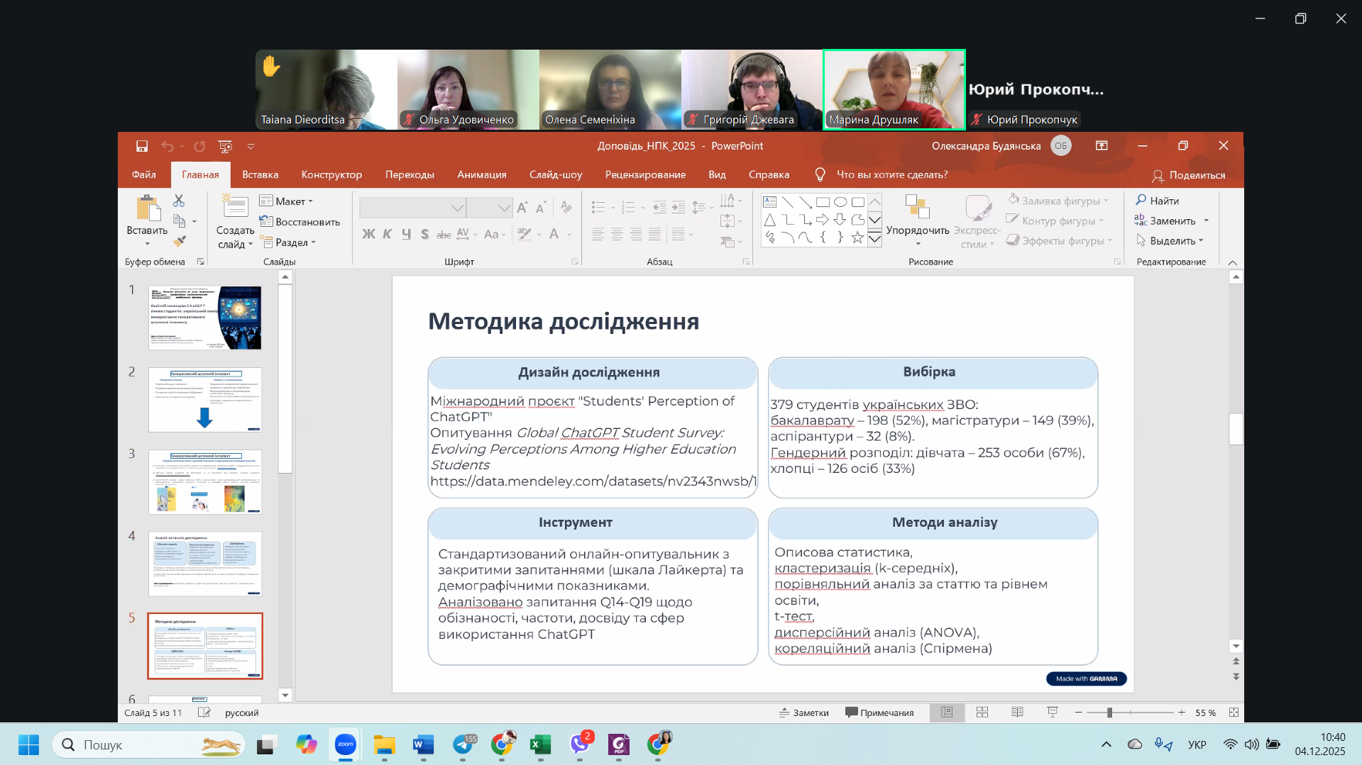Open the Раздел section dropdown

(x=289, y=242)
